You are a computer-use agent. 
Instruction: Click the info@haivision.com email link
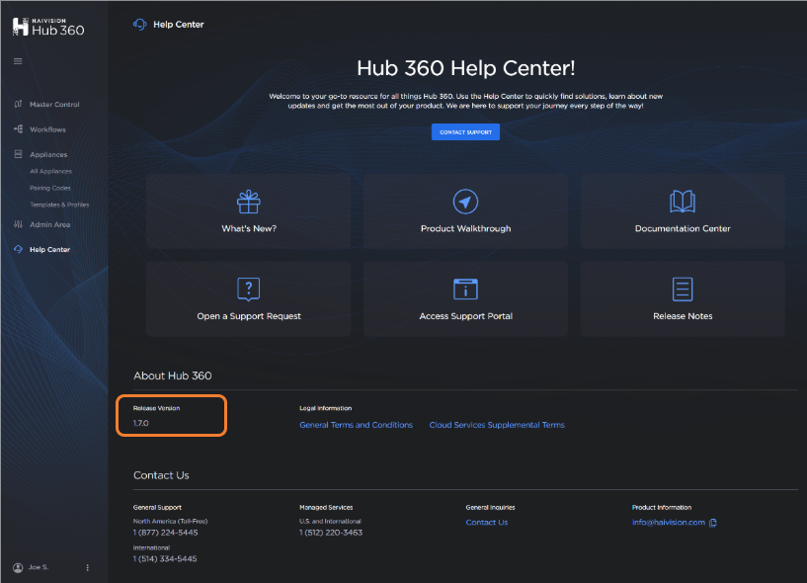pyautogui.click(x=669, y=522)
